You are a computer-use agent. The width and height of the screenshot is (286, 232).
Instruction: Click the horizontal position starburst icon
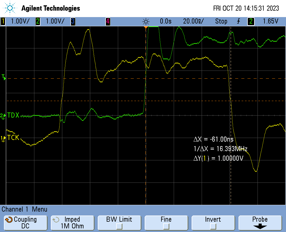click(x=146, y=21)
